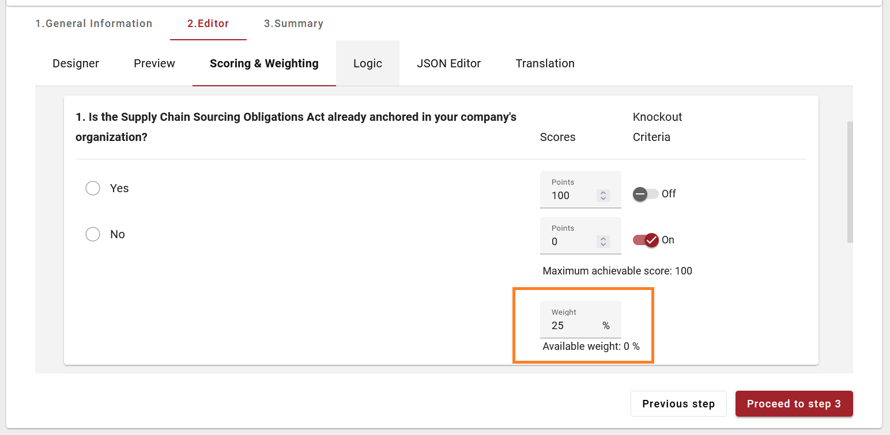Increase points for the Yes answer
Image resolution: width=890 pixels, height=435 pixels.
tap(603, 193)
